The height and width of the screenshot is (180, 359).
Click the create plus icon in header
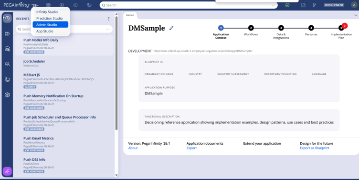tap(75, 5)
